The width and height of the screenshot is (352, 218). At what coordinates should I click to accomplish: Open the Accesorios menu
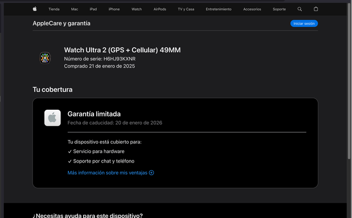252,9
